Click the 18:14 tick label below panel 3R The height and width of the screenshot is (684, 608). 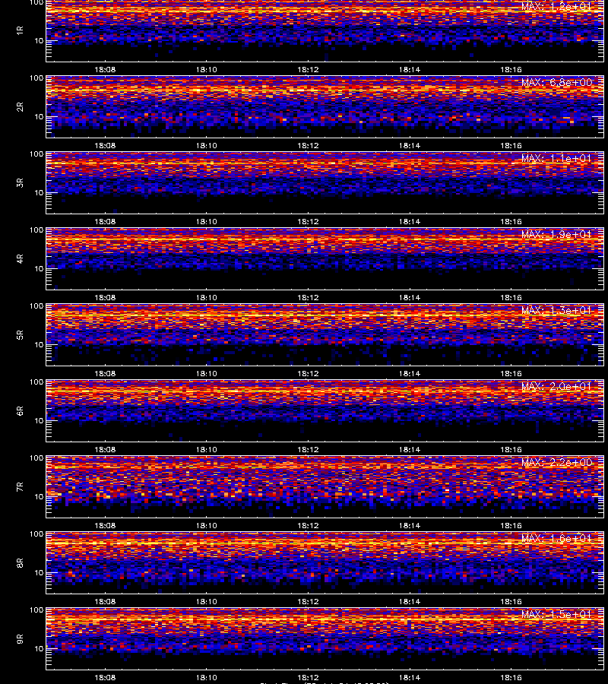click(x=410, y=222)
